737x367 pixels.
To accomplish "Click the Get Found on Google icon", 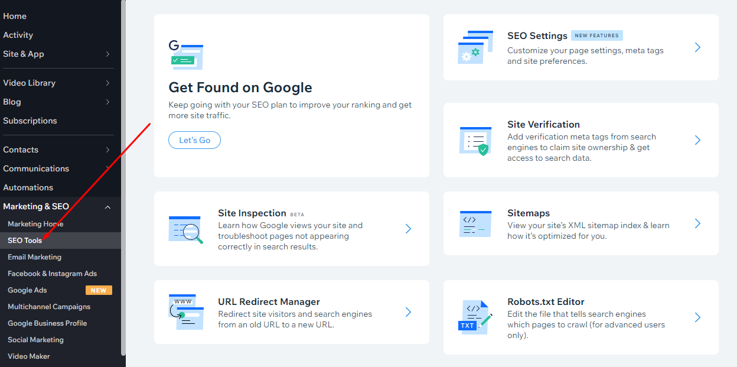I will point(185,55).
